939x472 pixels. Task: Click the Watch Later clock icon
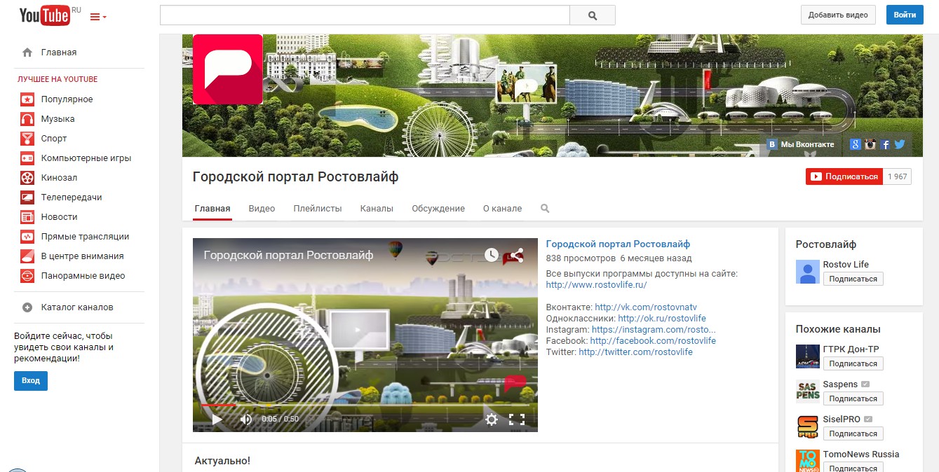tap(492, 255)
